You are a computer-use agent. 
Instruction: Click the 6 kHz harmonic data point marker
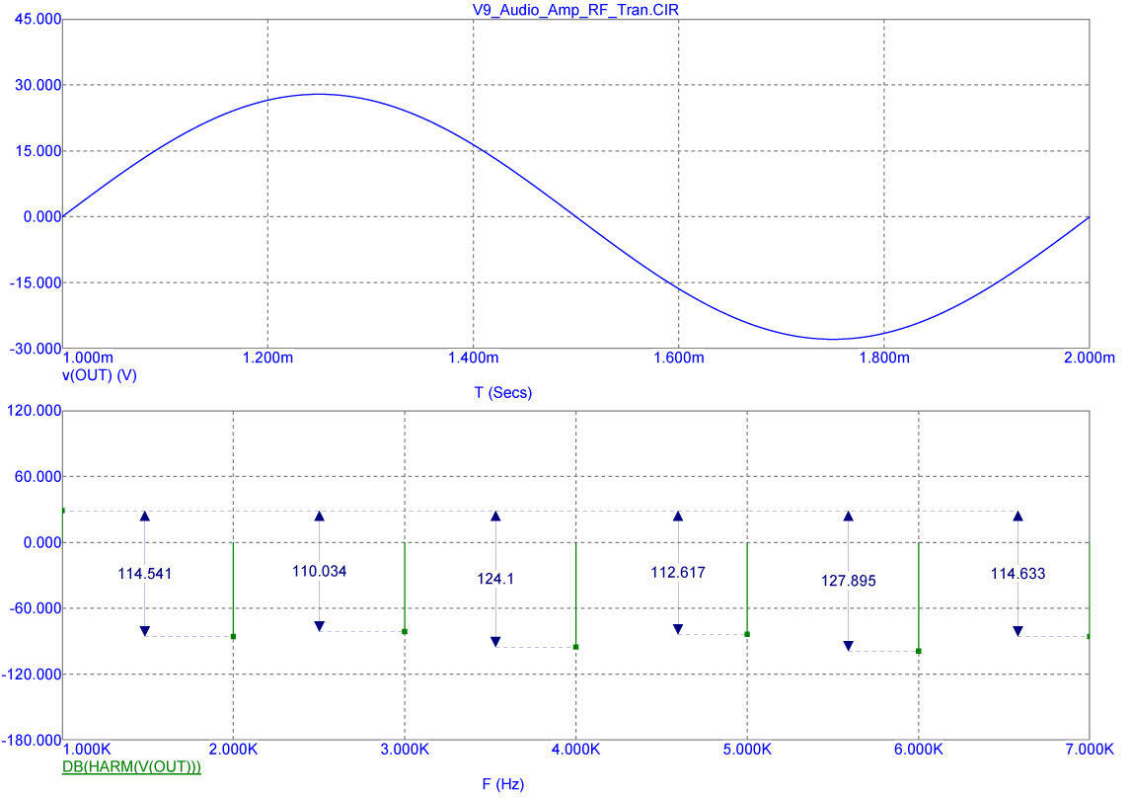pyautogui.click(x=918, y=651)
